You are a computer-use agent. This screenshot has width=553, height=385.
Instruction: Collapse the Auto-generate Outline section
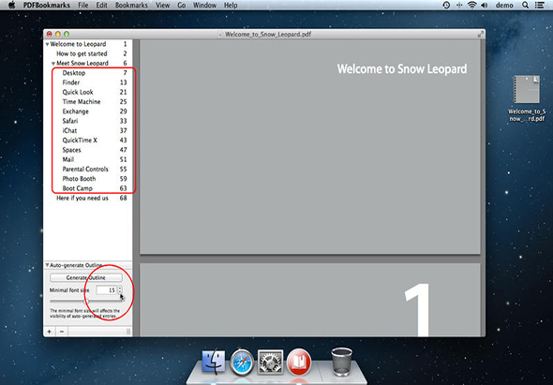click(47, 265)
